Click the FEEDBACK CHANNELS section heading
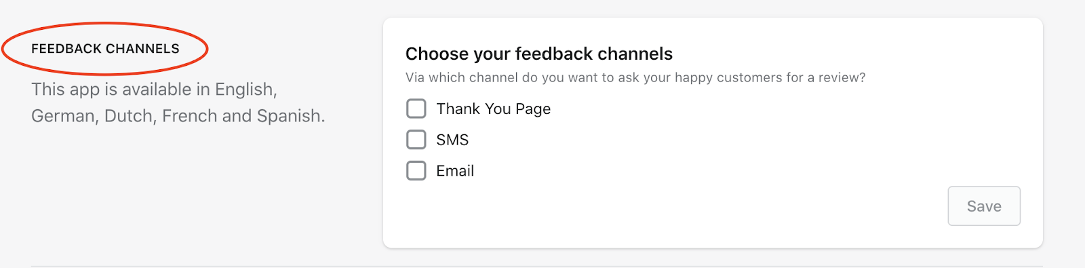The width and height of the screenshot is (1085, 268). [x=105, y=49]
